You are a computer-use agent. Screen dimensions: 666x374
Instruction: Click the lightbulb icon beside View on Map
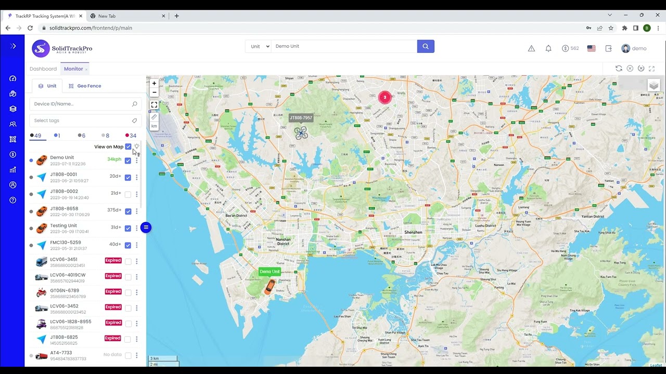137,146
